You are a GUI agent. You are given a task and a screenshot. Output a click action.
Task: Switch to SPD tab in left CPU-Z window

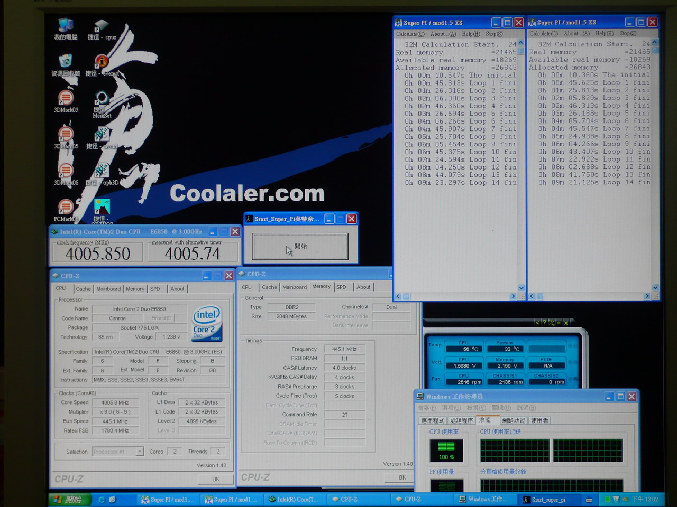(x=155, y=289)
